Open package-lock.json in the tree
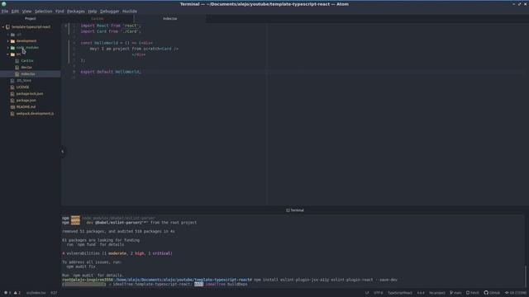This screenshot has width=529, height=297. click(30, 93)
